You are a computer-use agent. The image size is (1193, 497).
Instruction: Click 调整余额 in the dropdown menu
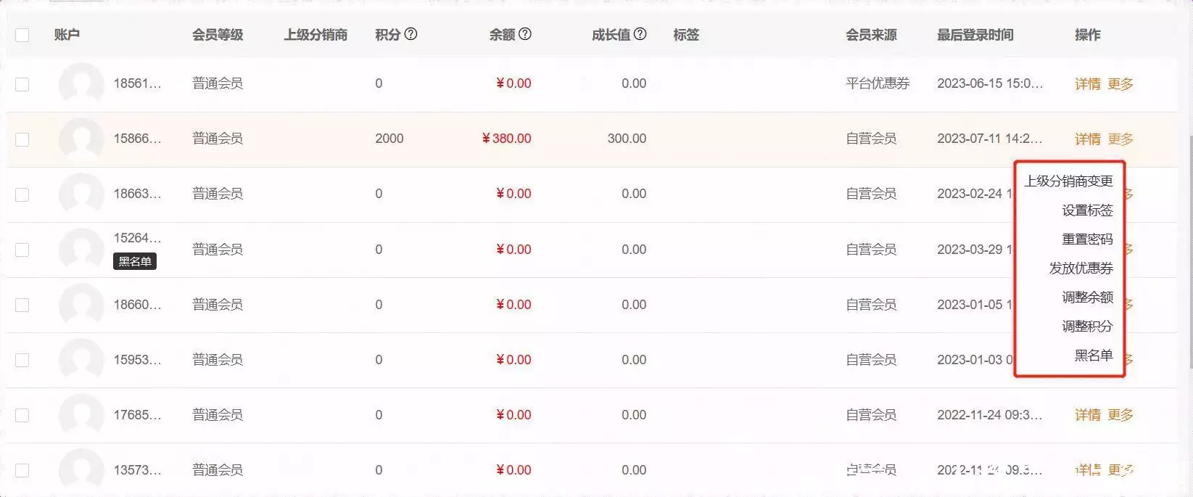(x=1087, y=297)
